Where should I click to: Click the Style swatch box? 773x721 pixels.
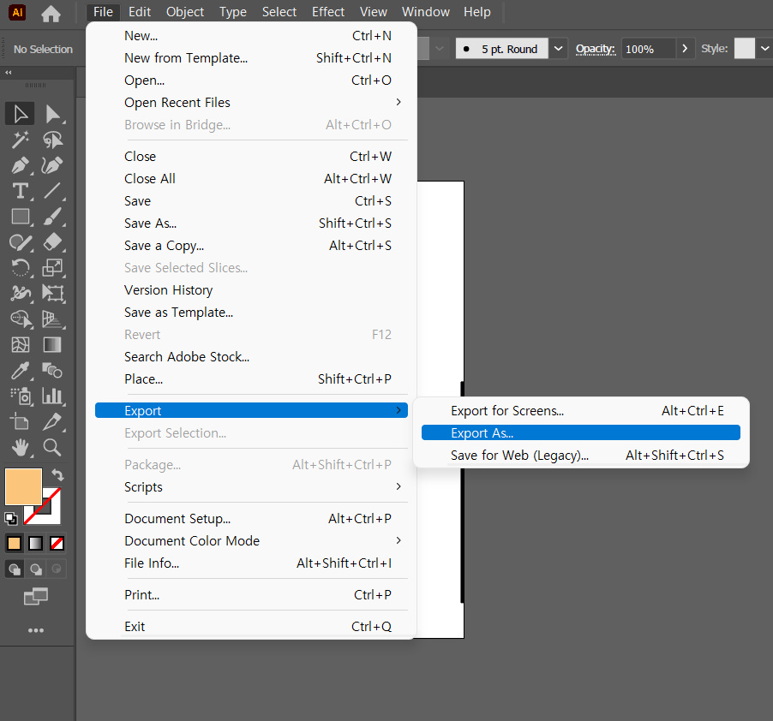click(x=745, y=48)
